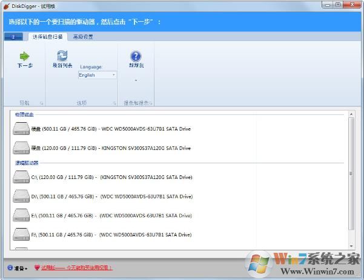Choose the C:\ logical drive icon

pyautogui.click(x=21, y=177)
